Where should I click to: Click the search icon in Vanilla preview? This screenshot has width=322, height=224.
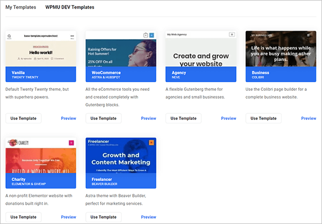pyautogui.click(x=9, y=37)
